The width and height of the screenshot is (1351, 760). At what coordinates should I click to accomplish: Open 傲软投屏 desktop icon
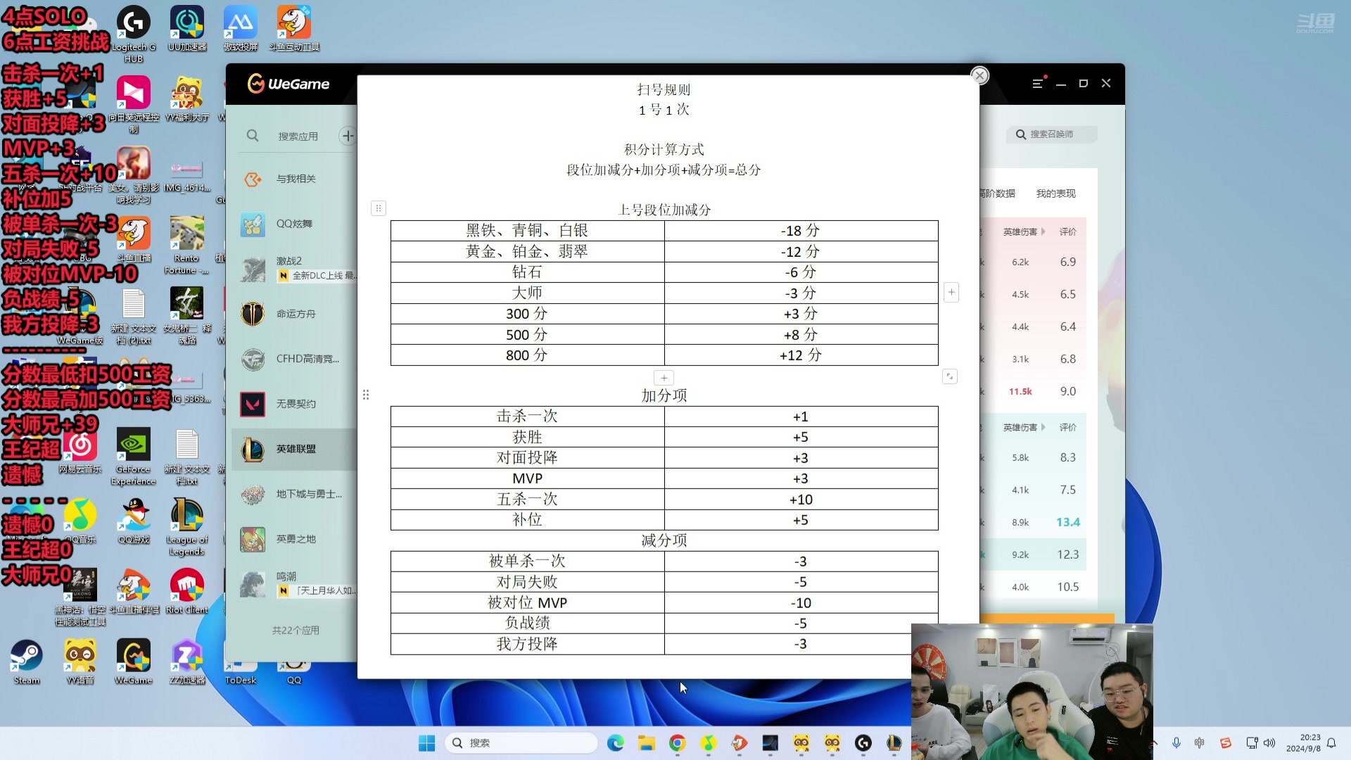(x=241, y=28)
